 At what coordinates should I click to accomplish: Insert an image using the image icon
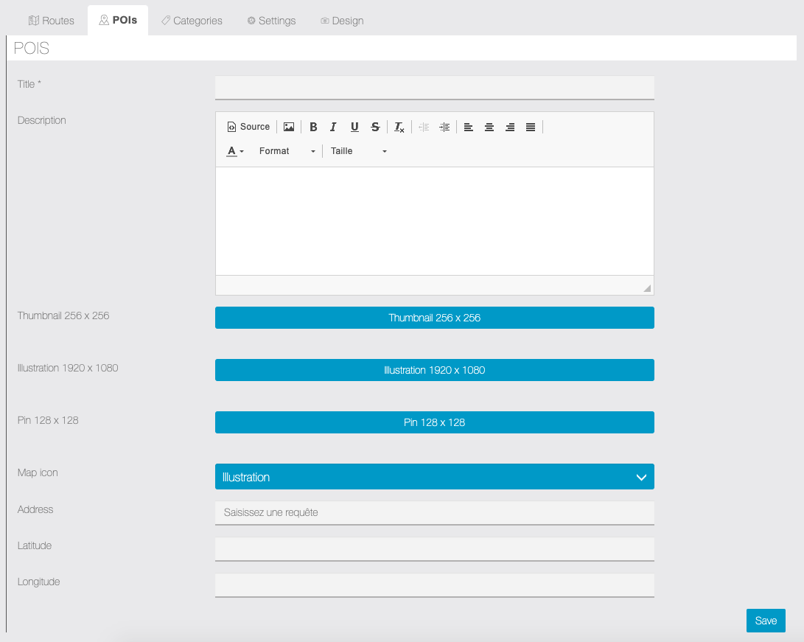click(289, 127)
